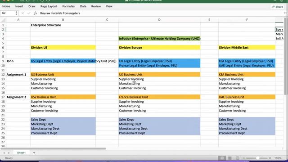The height and width of the screenshot is (162, 288).
Task: Select the 'Enterprise Structure' title cell
Action: 63,25
